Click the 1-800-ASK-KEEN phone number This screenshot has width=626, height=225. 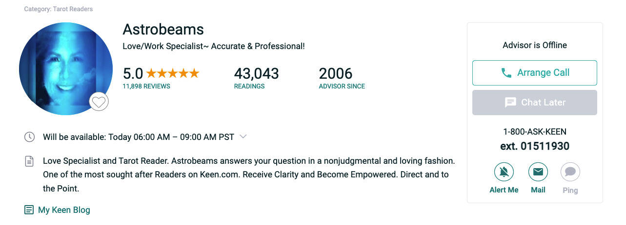pos(535,132)
